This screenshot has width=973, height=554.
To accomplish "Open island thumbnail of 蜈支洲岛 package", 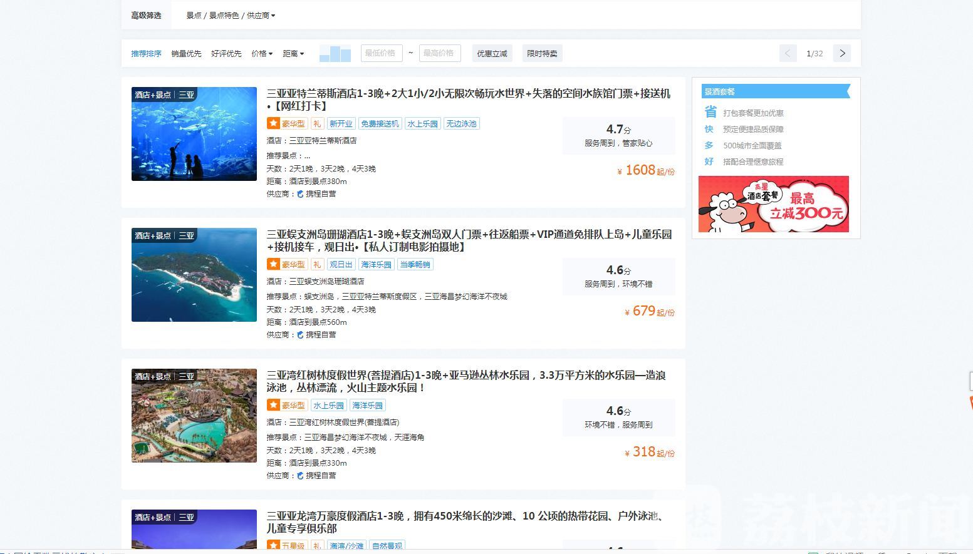I will pos(194,275).
